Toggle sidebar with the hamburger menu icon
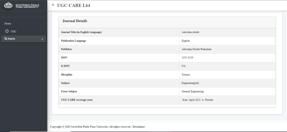This screenshot has width=287, height=132. coord(53,5)
